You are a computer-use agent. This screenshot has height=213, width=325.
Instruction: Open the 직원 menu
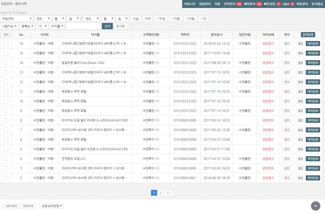(x=217, y=4)
